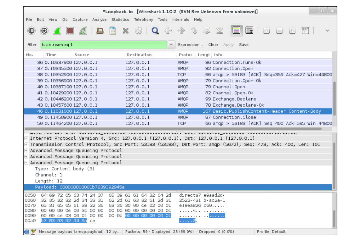Open the Internals menu
Screen dimensions: 355x246
point(181,20)
